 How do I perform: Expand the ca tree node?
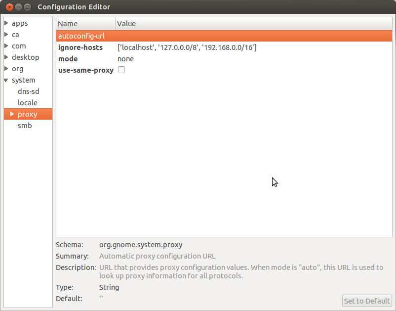pyautogui.click(x=6, y=35)
